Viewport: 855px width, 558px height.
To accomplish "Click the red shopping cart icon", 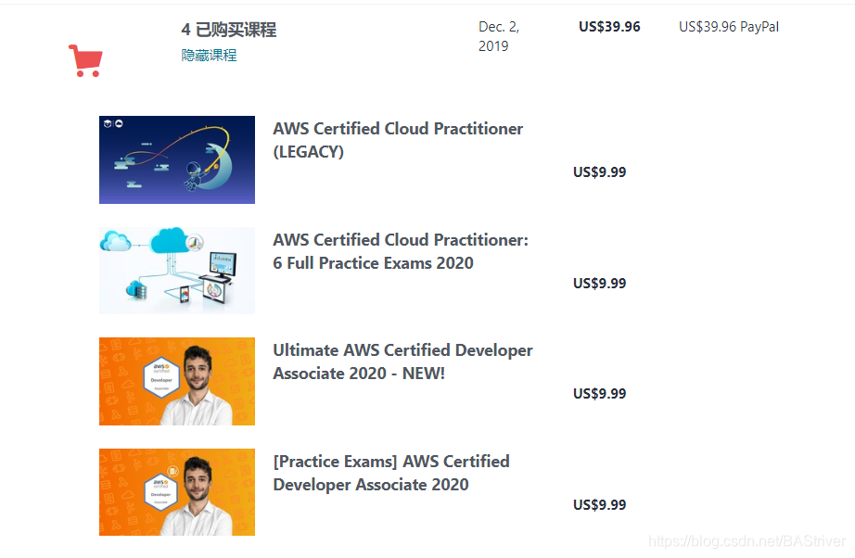I will (85, 60).
